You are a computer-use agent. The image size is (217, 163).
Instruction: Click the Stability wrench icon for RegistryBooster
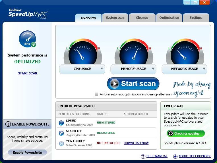click(61, 133)
